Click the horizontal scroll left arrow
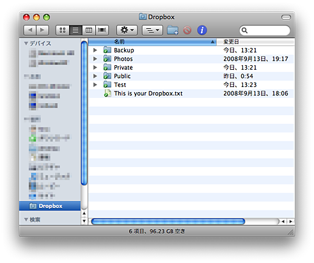 tap(283, 221)
